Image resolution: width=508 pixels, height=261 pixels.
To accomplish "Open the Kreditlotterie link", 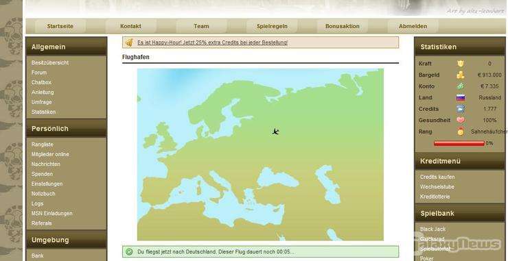I will (x=435, y=197).
